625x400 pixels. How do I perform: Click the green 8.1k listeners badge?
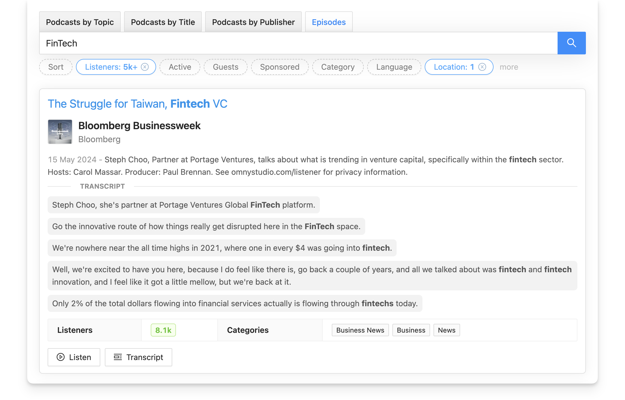click(163, 330)
